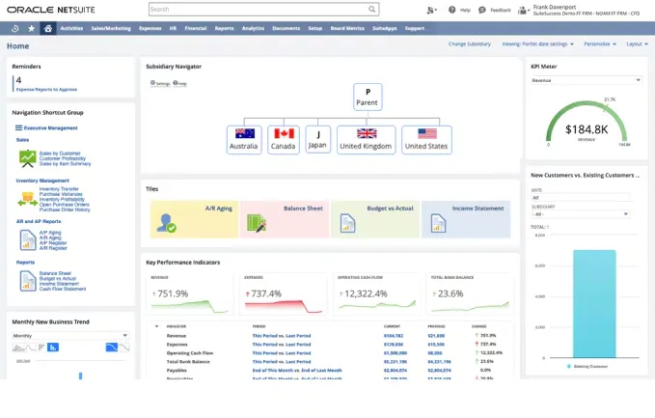
Task: Click the Change Subsidiary link
Action: (469, 44)
